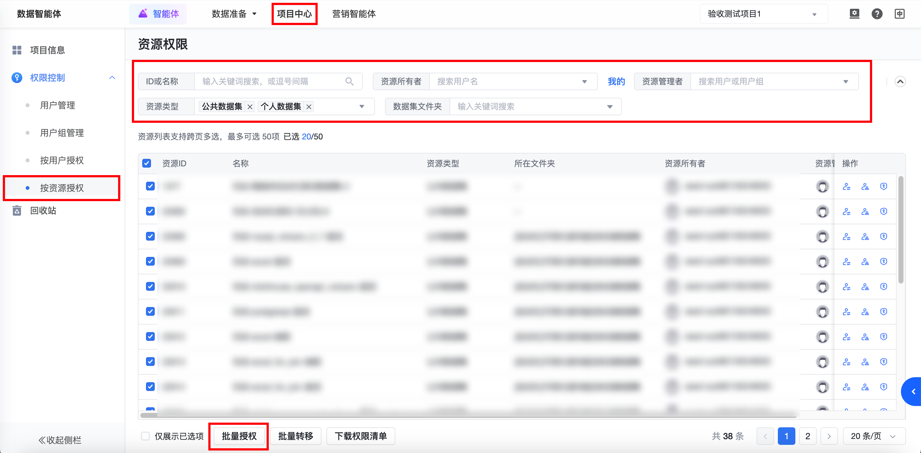The width and height of the screenshot is (921, 453).
Task: Click search magnifier in ID或名称 field
Action: 349,81
